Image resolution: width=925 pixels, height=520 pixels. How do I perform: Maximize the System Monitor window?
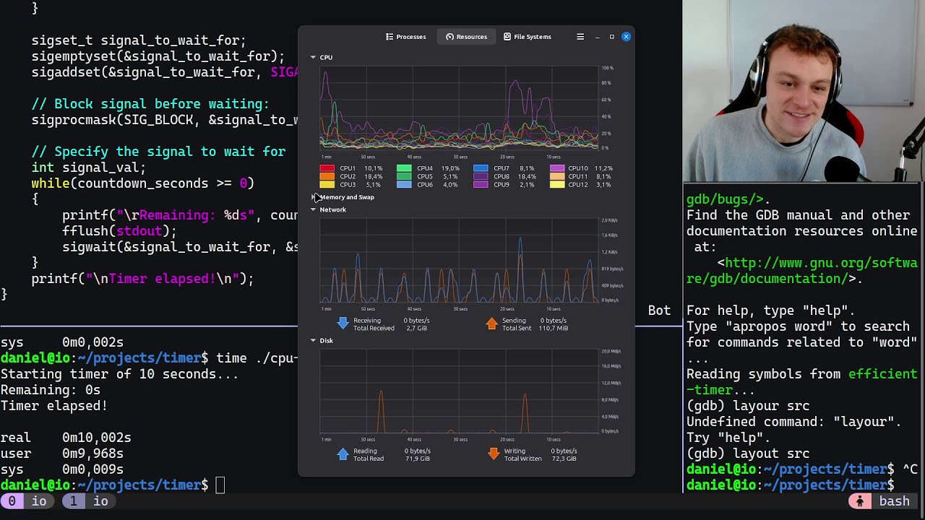(611, 37)
